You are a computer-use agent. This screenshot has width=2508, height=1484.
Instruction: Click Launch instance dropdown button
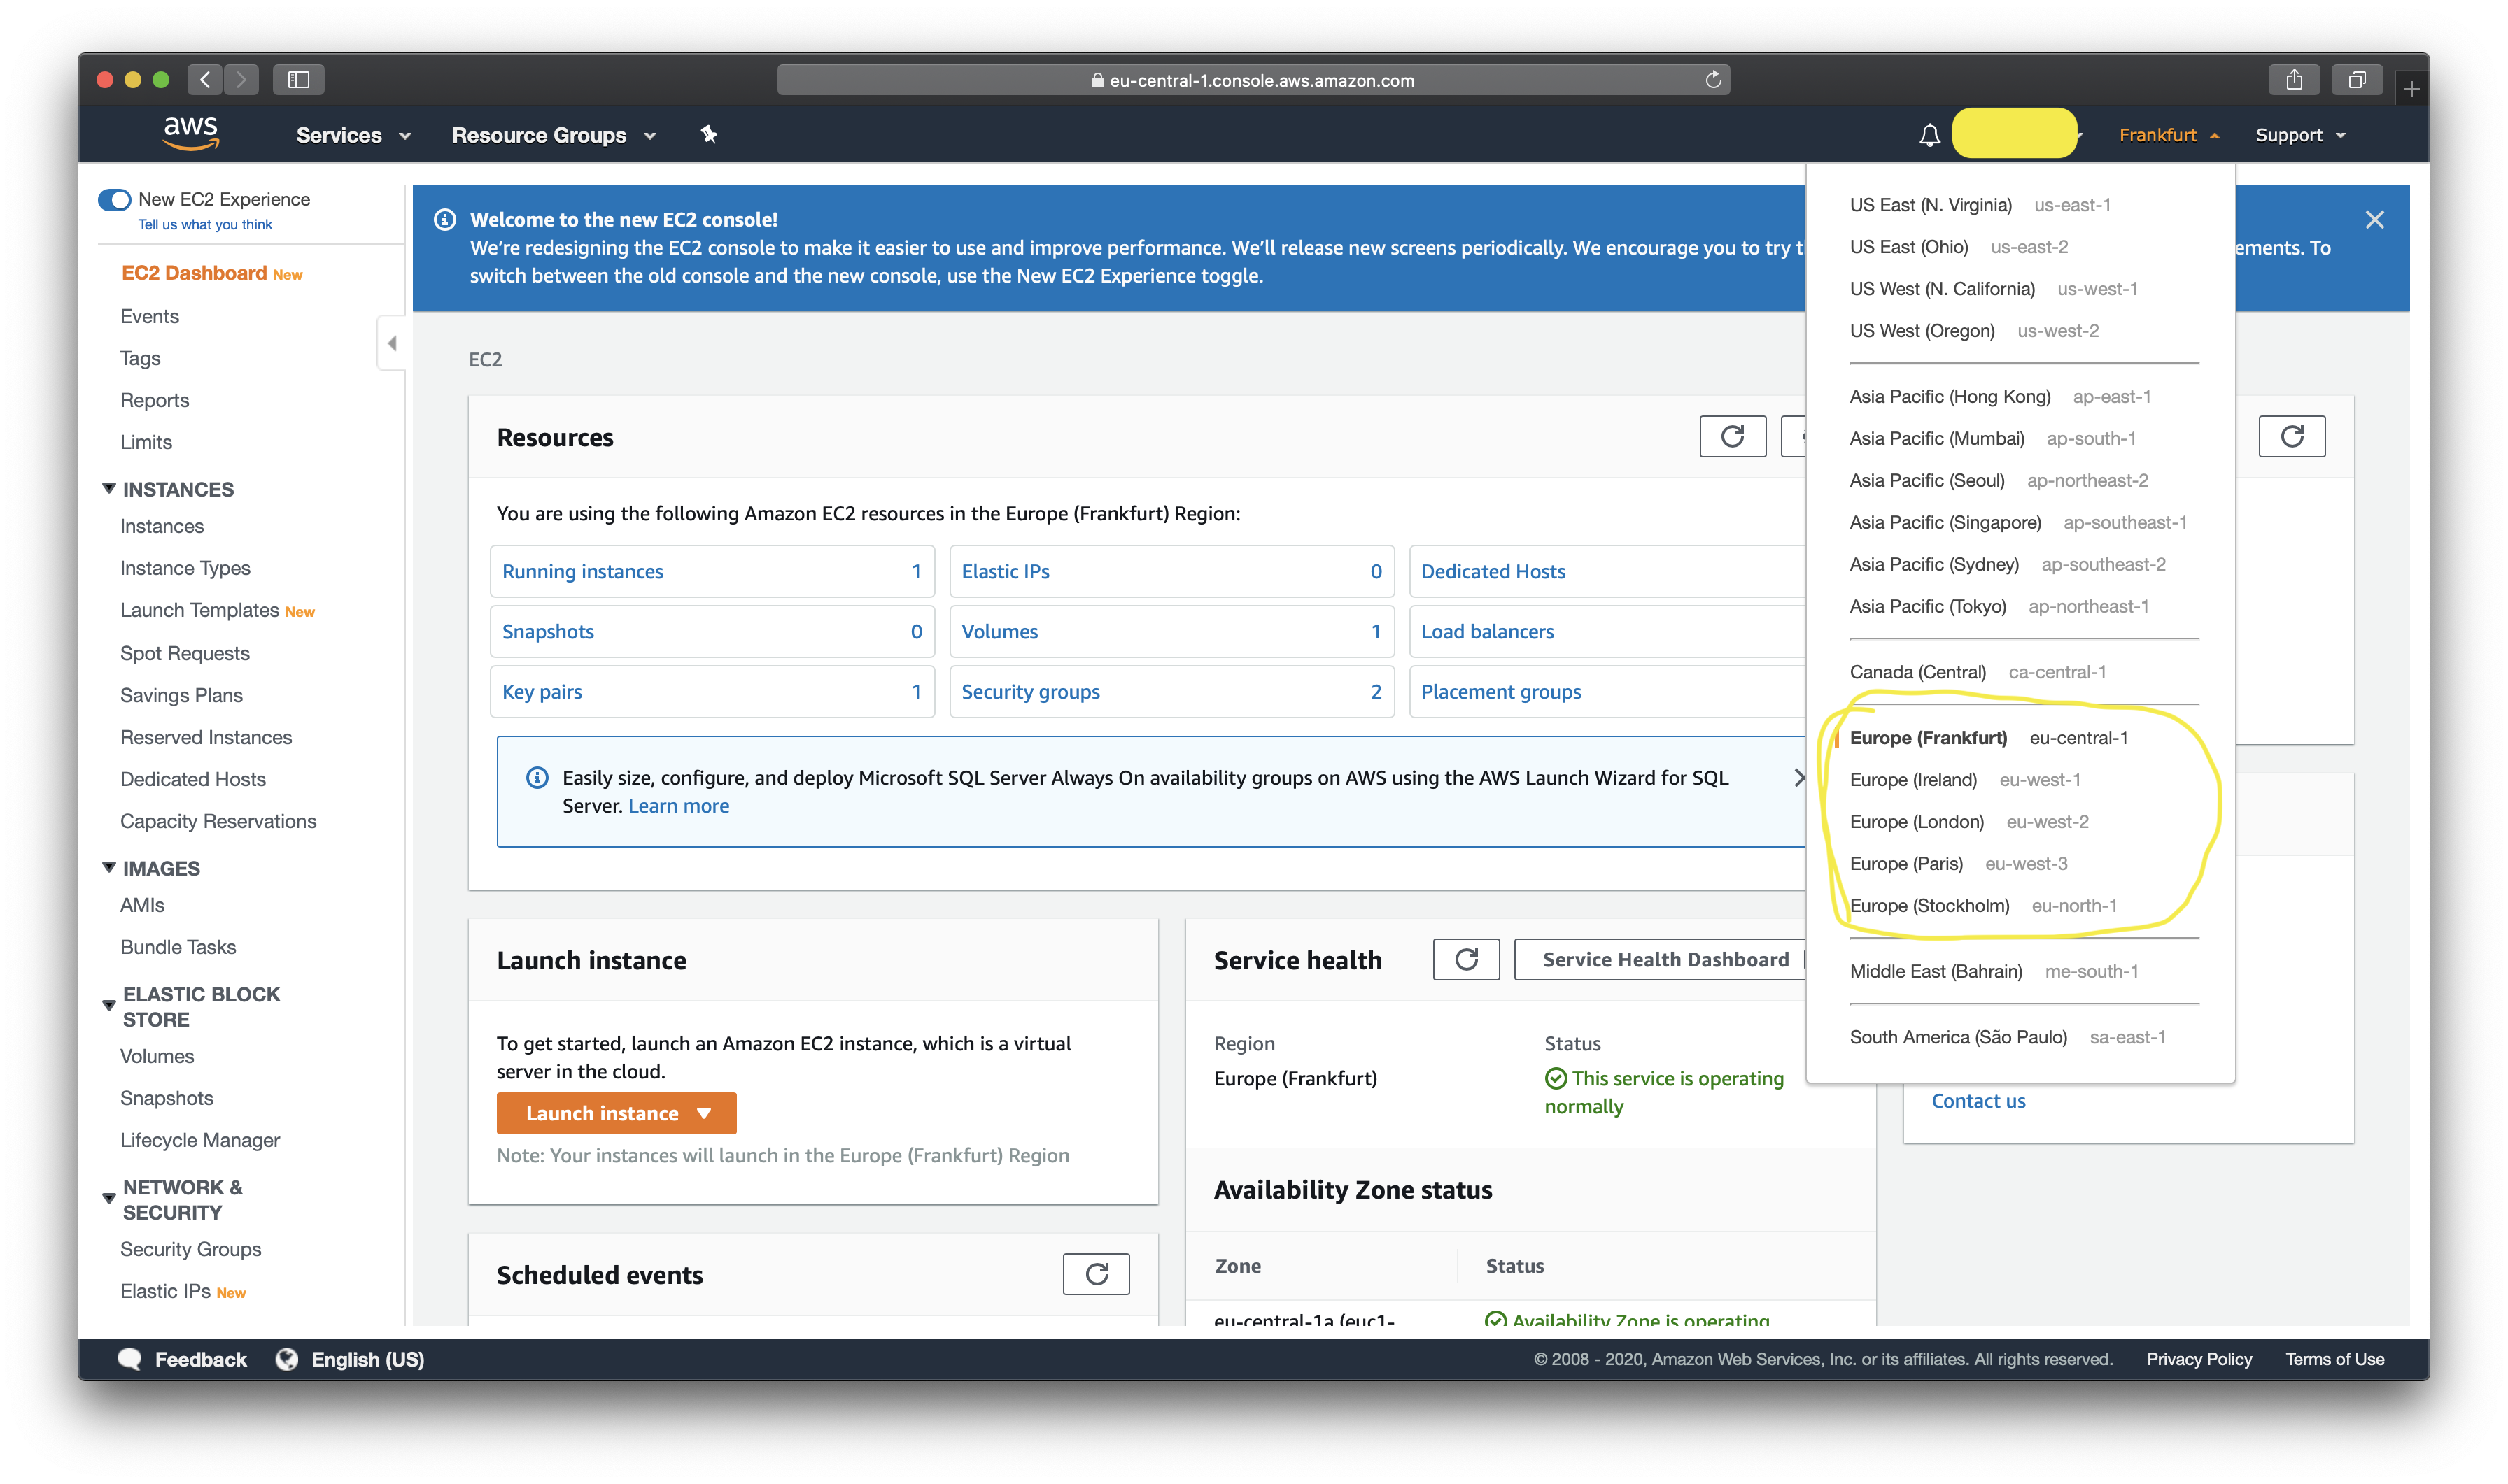617,1113
